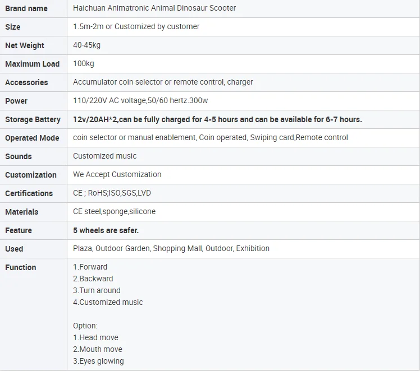Click the 'Size' row label
Viewport: 420px width, 371px height.
pos(13,27)
